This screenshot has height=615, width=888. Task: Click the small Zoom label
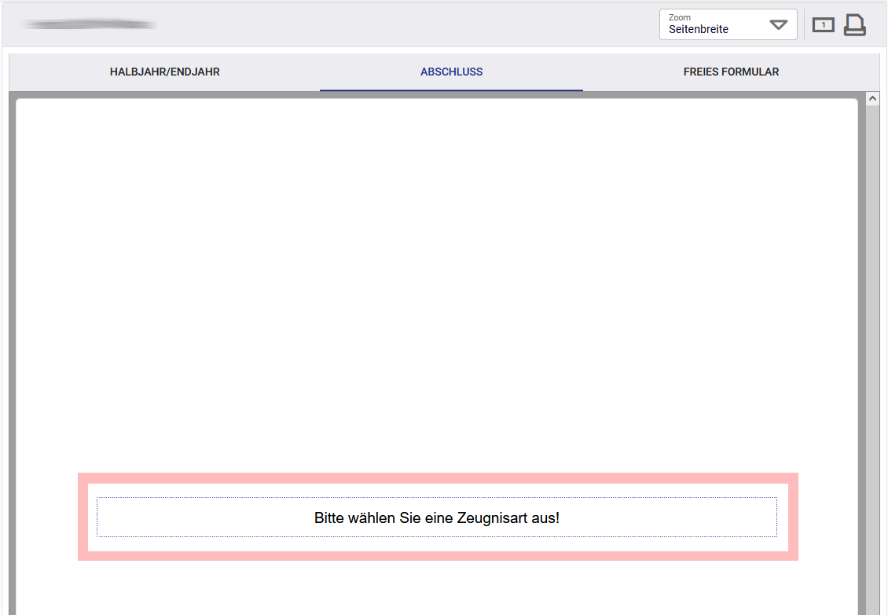680,17
